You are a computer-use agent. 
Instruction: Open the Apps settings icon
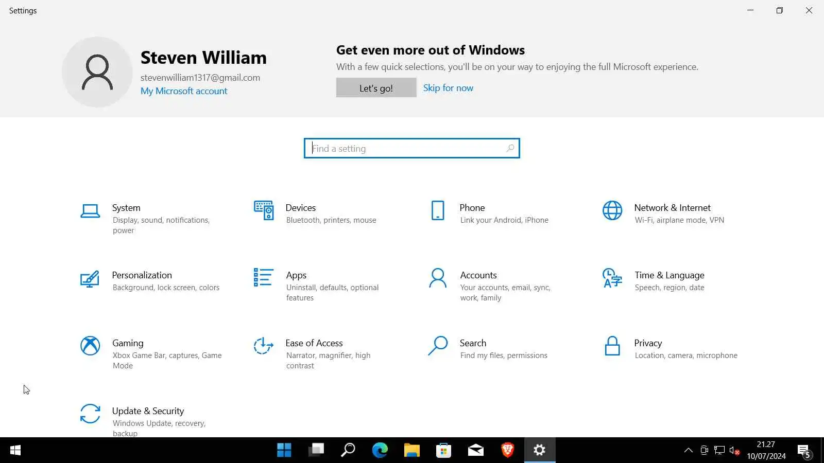[x=263, y=277]
